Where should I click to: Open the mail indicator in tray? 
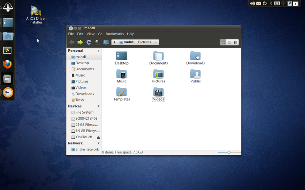point(258,3)
